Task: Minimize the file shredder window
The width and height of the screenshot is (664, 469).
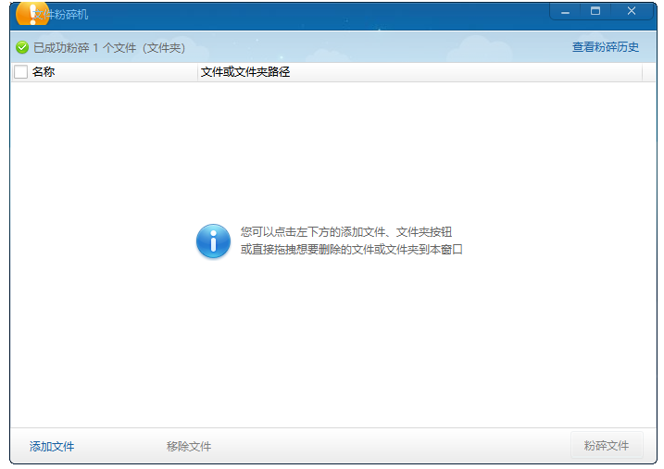Action: (565, 12)
